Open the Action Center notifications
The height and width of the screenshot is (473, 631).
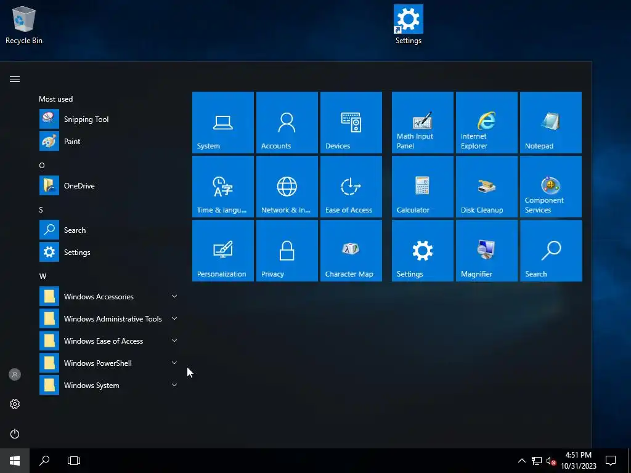click(x=611, y=461)
